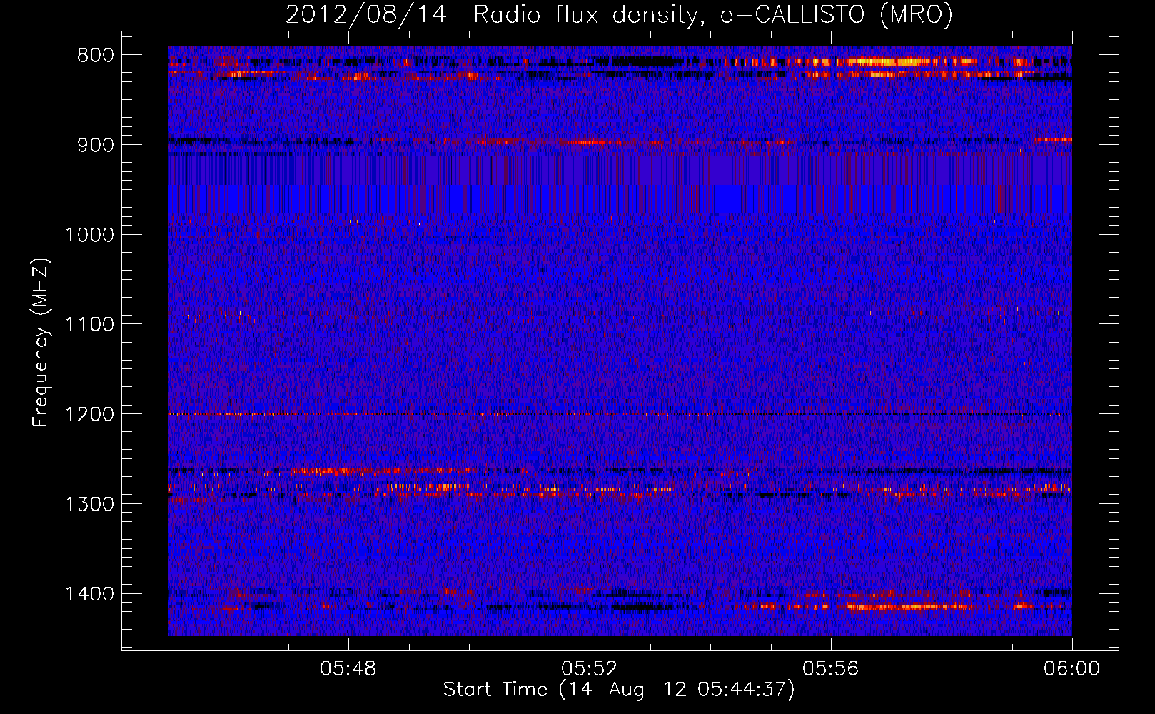Click the 1400 frequency axis label
Image resolution: width=1155 pixels, height=714 pixels.
(89, 594)
